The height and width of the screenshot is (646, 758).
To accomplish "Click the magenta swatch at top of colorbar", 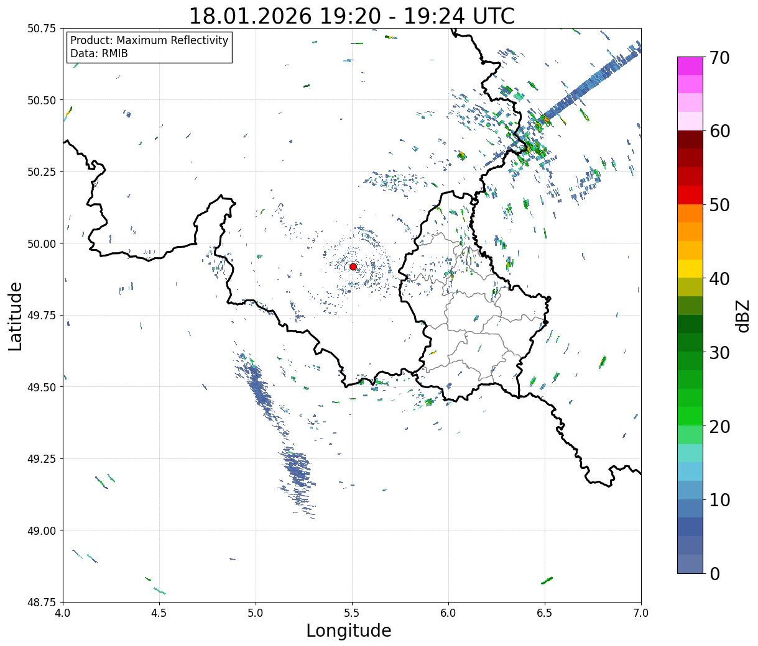I will click(x=690, y=66).
